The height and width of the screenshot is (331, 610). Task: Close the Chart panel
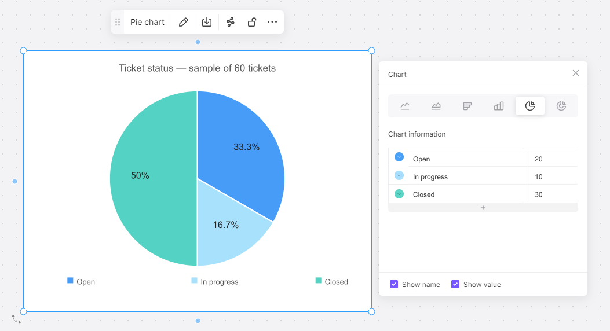576,73
